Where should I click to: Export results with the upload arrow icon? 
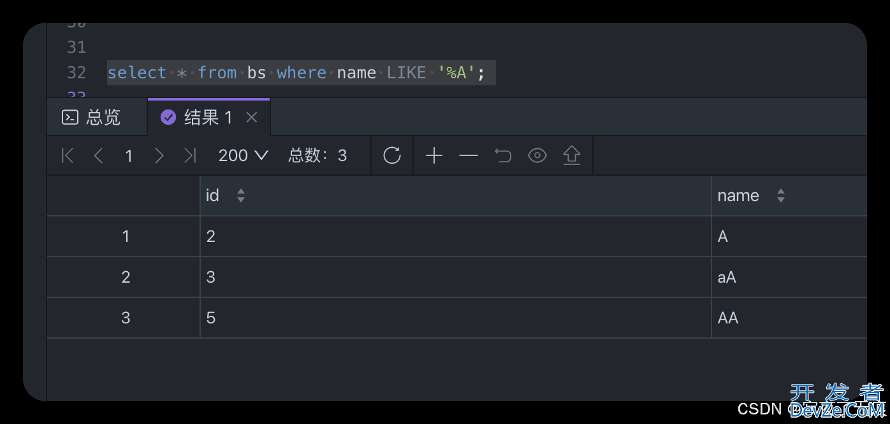[x=572, y=155]
